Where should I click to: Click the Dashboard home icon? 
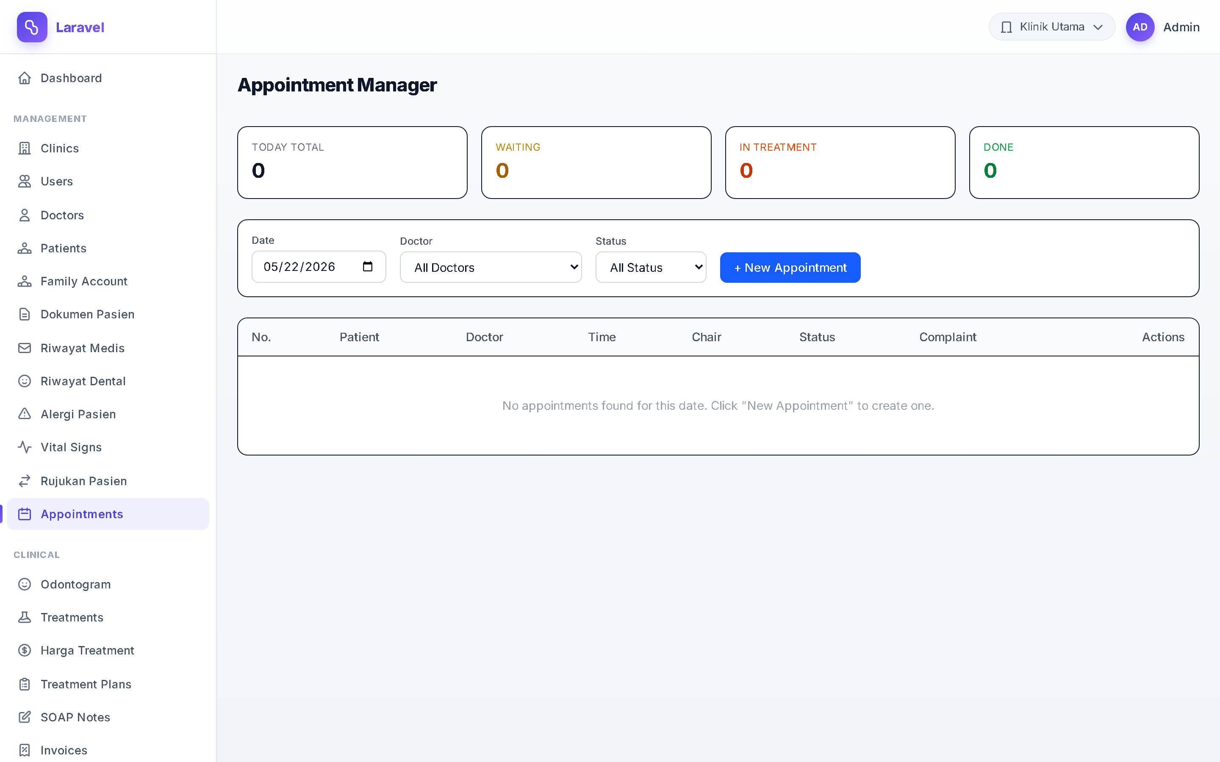coord(25,78)
